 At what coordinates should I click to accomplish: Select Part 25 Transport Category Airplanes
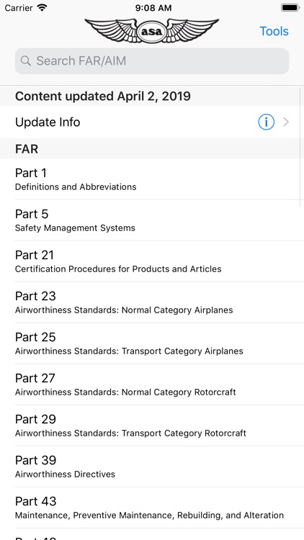point(152,343)
